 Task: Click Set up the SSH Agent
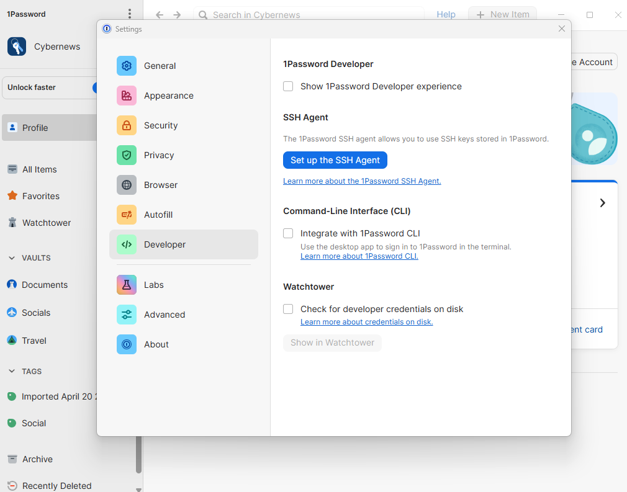[x=335, y=160]
